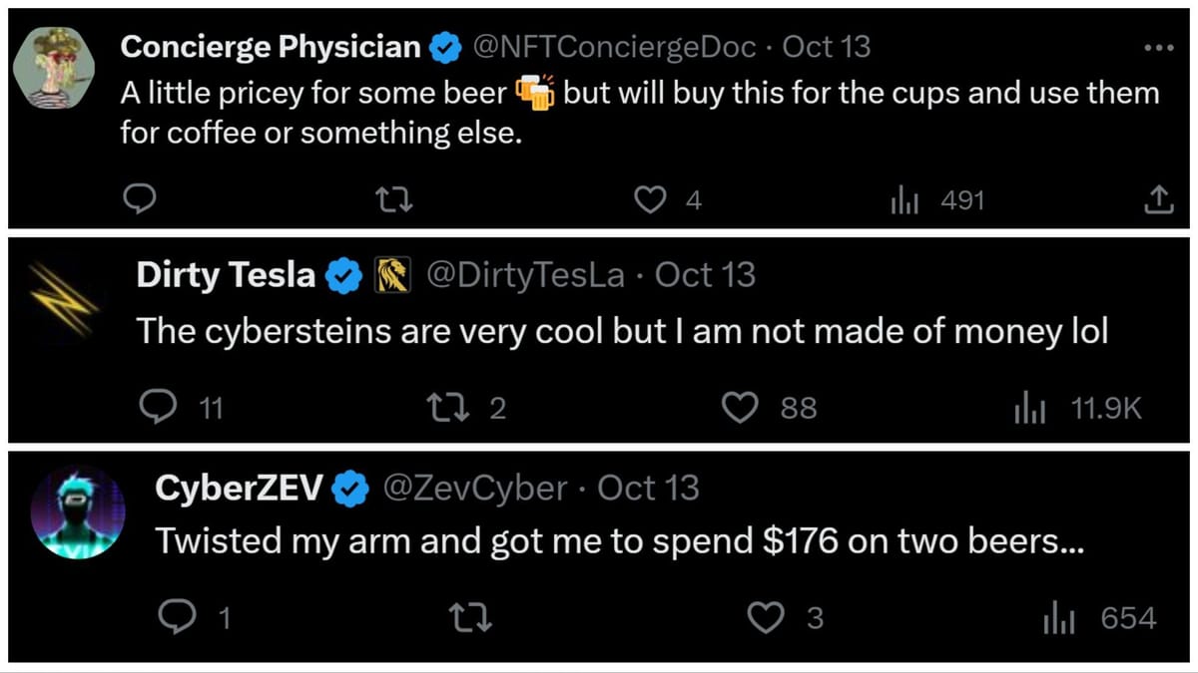This screenshot has width=1198, height=673.
Task: Click Dirty Tesla's verified badge
Action: [343, 275]
